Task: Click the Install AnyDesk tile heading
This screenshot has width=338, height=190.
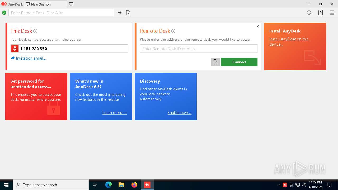Action: [285, 31]
